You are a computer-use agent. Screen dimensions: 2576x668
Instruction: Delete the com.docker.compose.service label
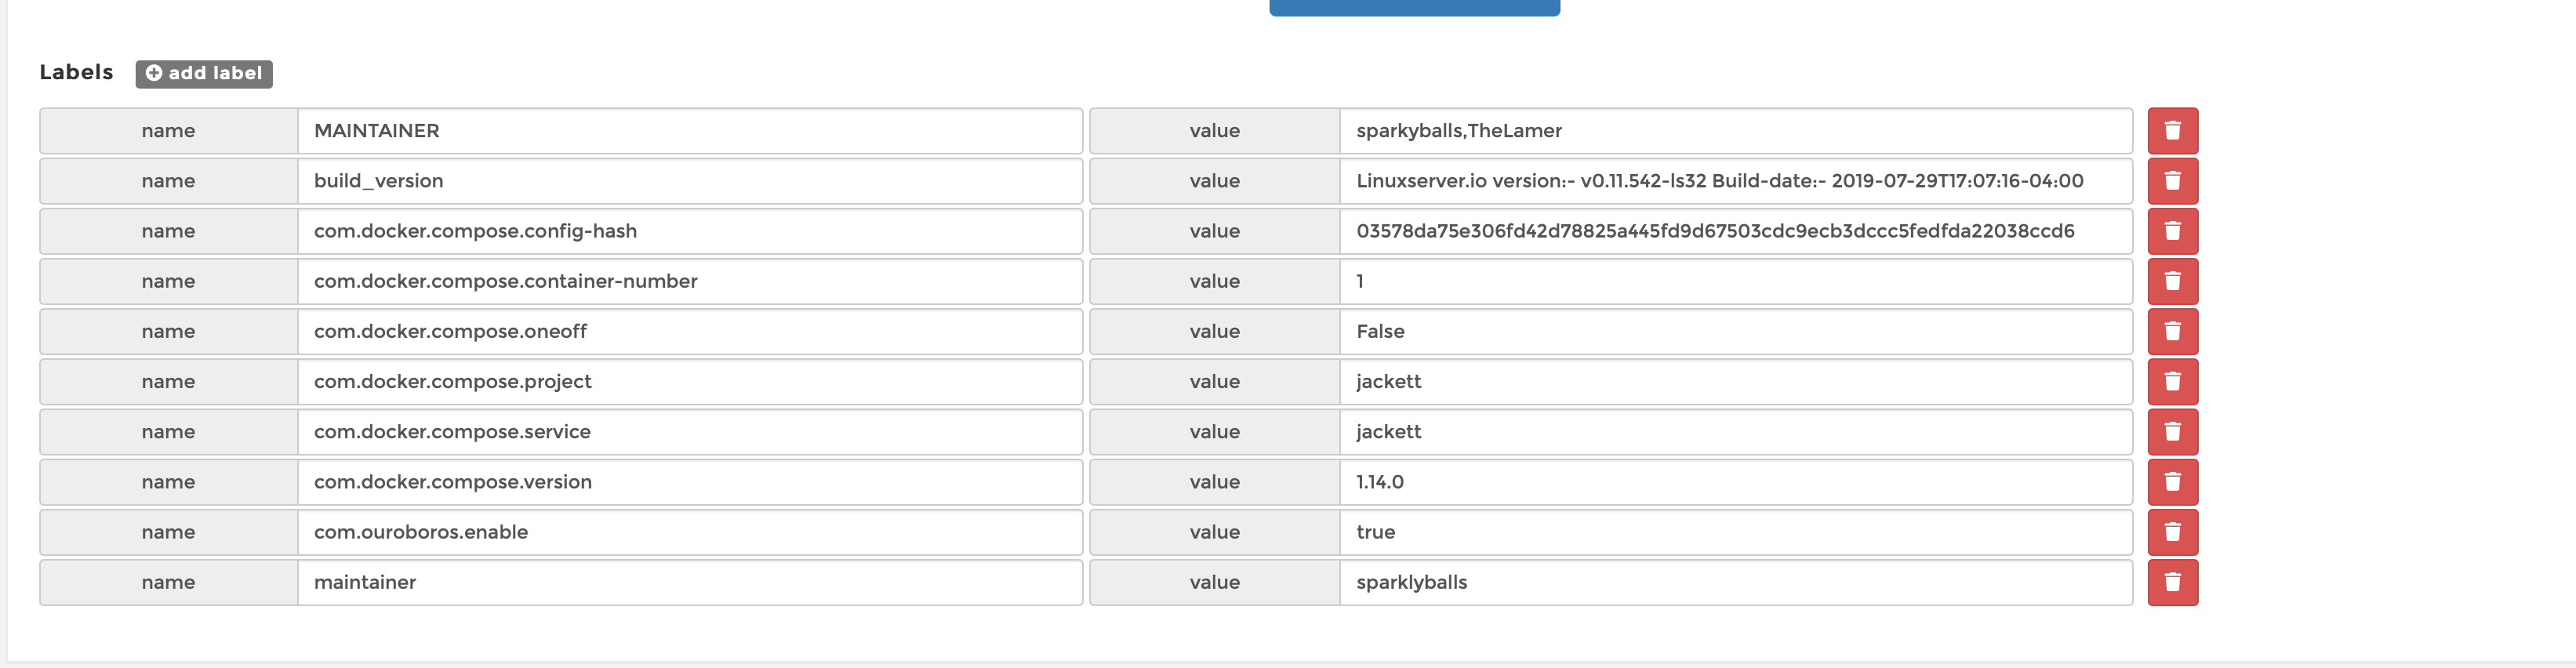pos(2172,431)
